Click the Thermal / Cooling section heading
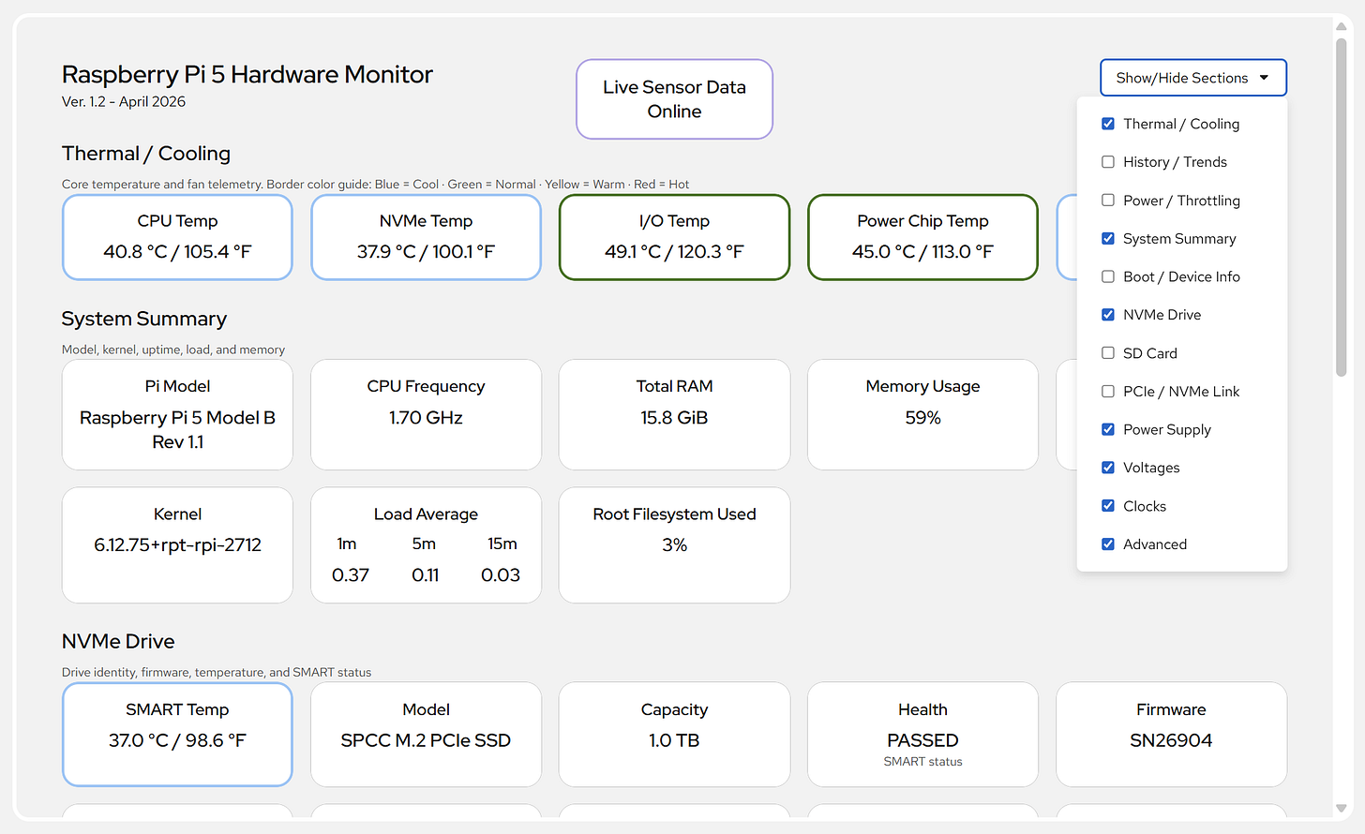 [x=146, y=154]
